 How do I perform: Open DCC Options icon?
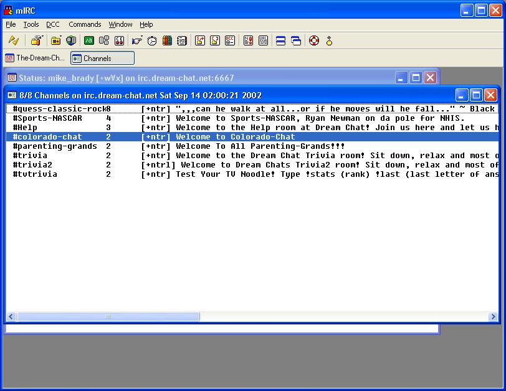230,40
